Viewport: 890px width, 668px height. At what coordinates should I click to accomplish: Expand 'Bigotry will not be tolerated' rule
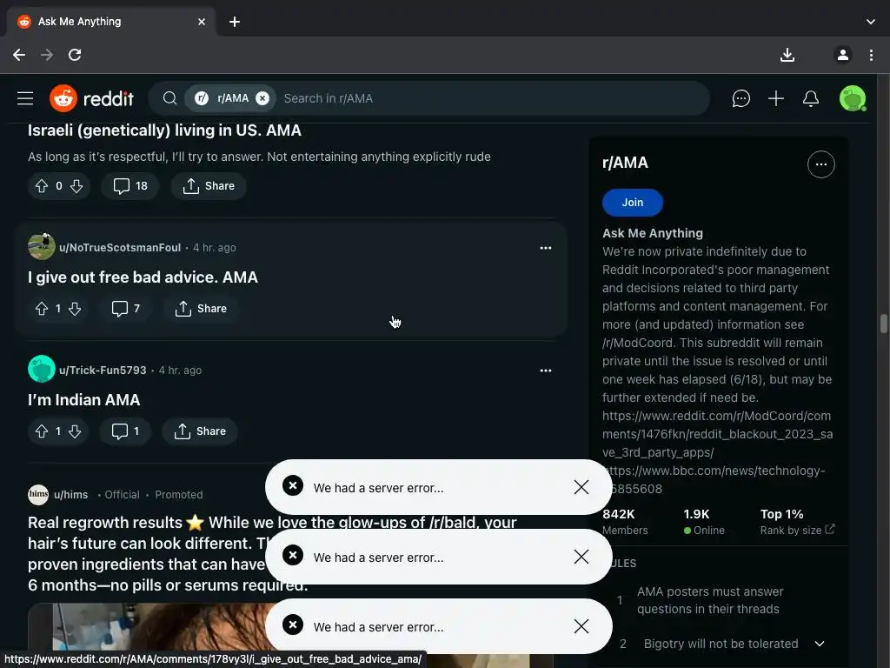click(820, 644)
